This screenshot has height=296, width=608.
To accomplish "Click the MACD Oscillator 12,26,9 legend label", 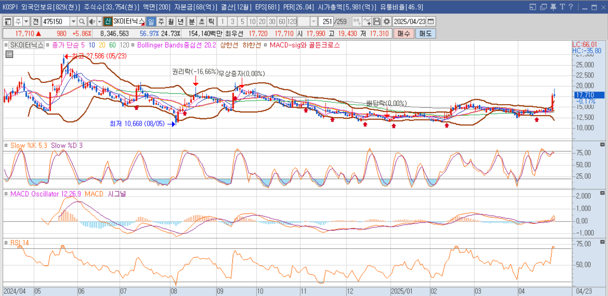I will click(x=46, y=194).
